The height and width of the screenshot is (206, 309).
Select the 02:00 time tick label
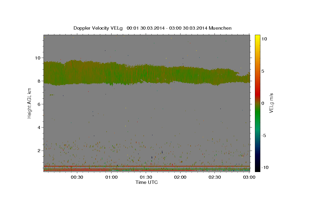[x=180, y=177]
